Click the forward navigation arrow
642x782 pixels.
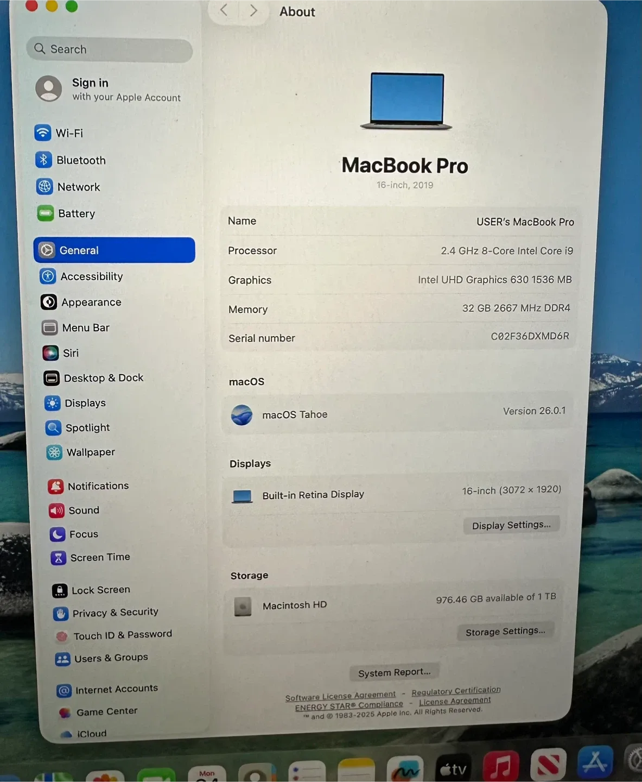pos(253,10)
